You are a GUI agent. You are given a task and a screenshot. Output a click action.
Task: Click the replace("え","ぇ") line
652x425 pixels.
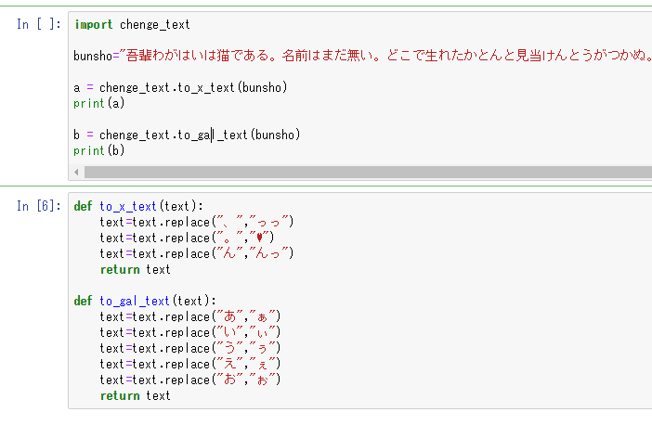[x=190, y=364]
